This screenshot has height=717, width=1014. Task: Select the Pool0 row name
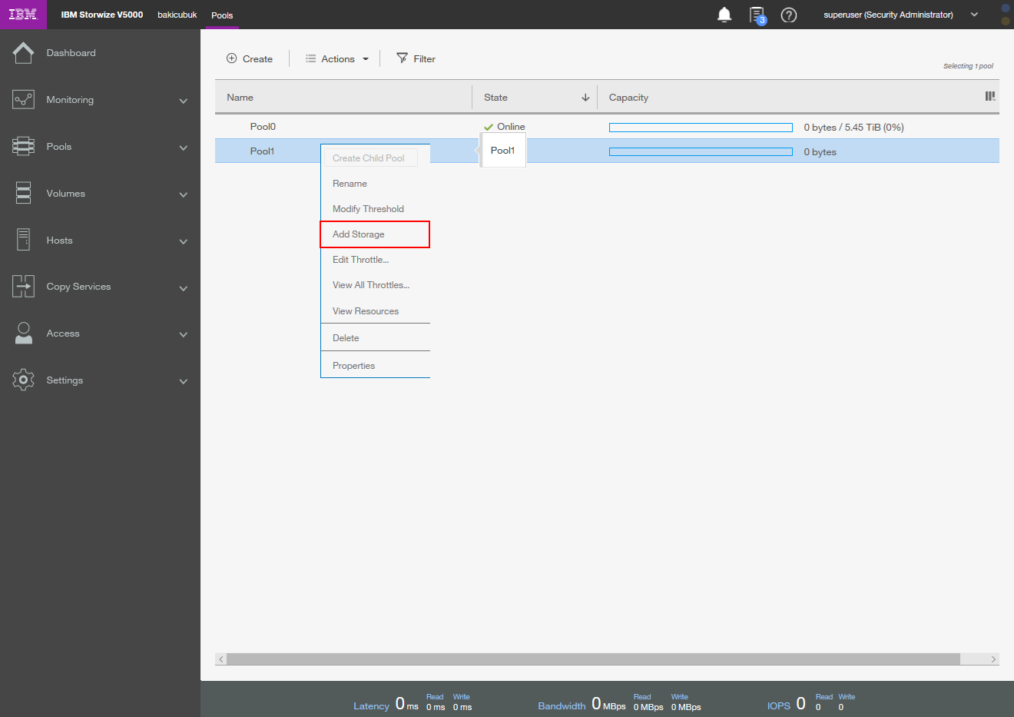point(263,127)
